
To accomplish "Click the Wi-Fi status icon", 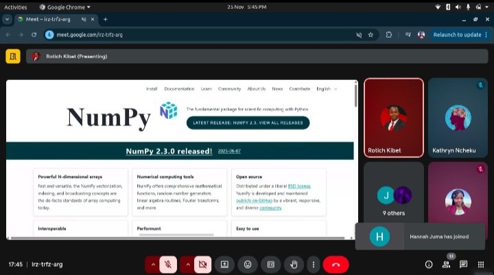I will [x=438, y=7].
